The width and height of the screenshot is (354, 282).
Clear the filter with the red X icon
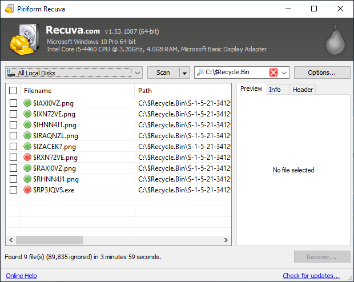[273, 72]
